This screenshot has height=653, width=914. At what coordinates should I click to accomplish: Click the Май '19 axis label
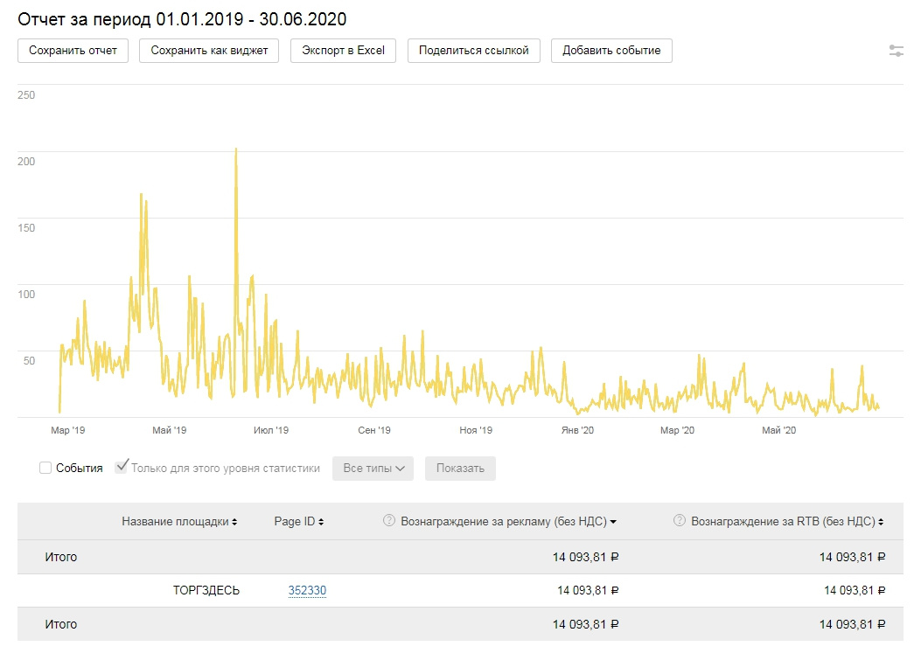[170, 430]
